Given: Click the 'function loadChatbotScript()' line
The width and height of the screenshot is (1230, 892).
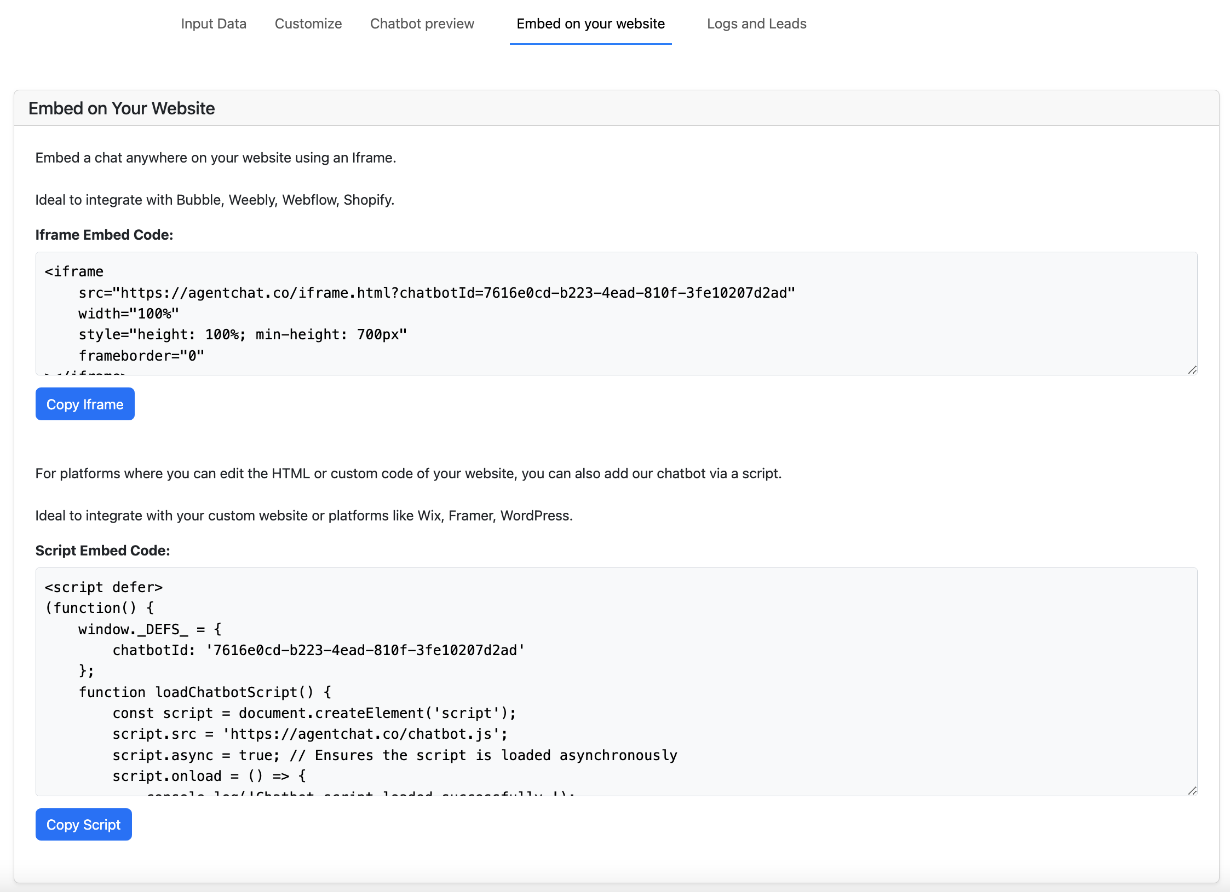Looking at the screenshot, I should point(205,692).
